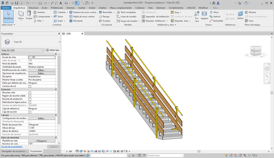
Task: Collapse the Gráficos properties section
Action: point(56,54)
